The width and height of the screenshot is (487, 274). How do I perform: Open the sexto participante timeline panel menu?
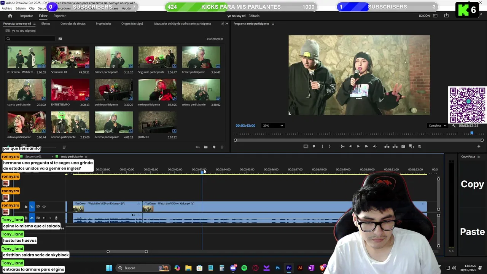click(86, 156)
